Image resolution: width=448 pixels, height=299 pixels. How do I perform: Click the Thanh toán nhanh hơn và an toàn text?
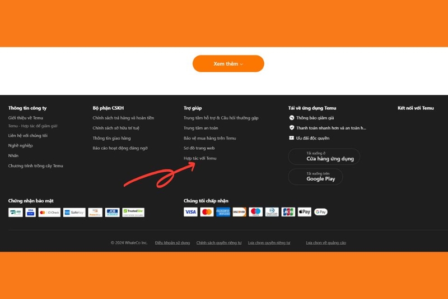pos(331,128)
